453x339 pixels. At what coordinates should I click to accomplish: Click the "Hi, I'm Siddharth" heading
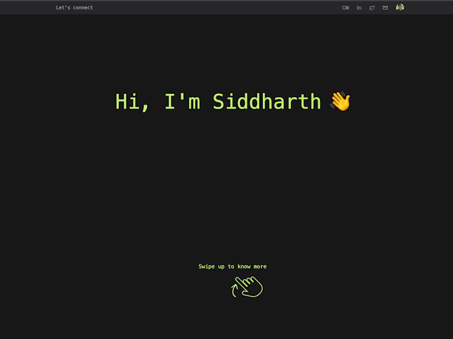pos(218,102)
